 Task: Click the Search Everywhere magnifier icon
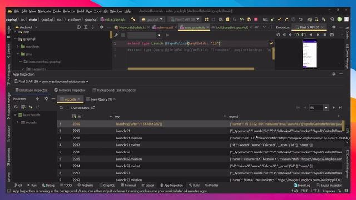333,19
